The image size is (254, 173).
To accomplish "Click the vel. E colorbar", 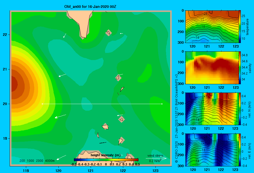I will point(240,150).
